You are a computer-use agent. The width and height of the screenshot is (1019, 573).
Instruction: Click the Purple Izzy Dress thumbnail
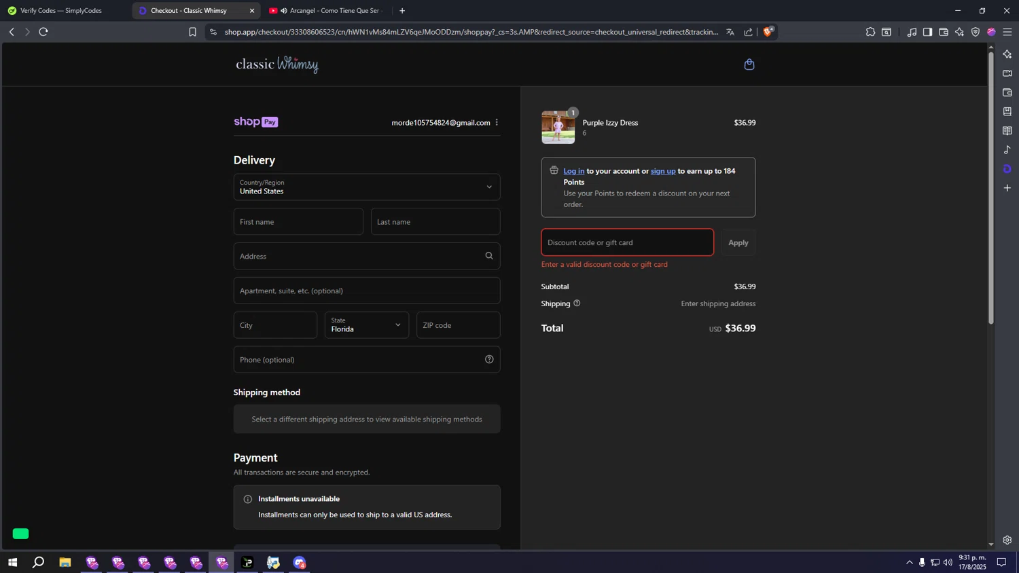pos(558,127)
